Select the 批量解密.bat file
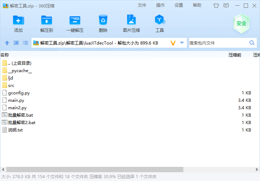260x181 pixels. [130, 115]
